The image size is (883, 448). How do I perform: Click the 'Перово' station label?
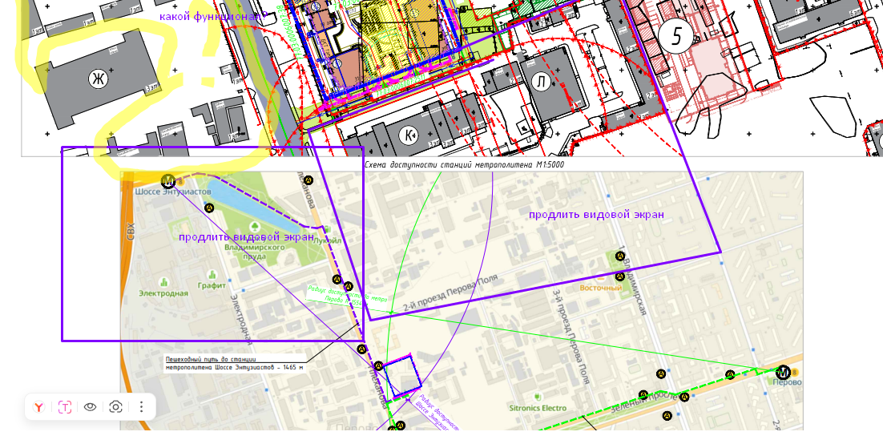[788, 382]
